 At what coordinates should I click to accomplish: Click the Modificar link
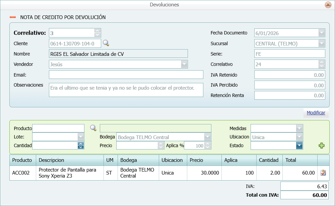pyautogui.click(x=316, y=113)
